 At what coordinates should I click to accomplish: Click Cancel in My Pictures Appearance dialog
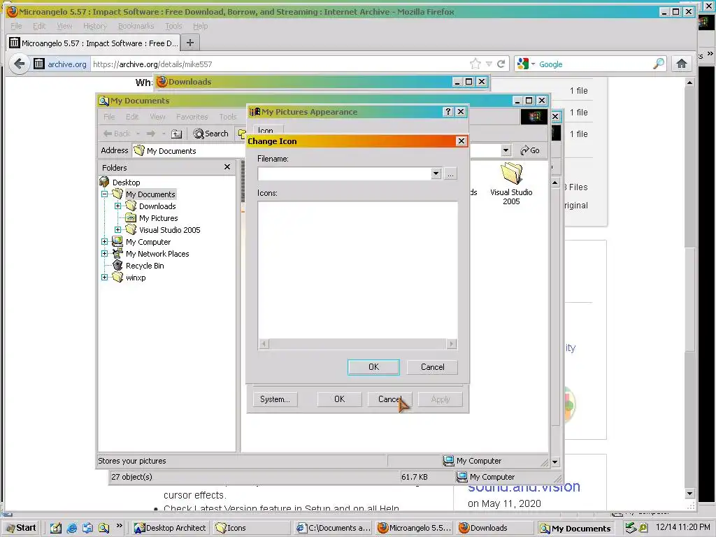click(389, 399)
